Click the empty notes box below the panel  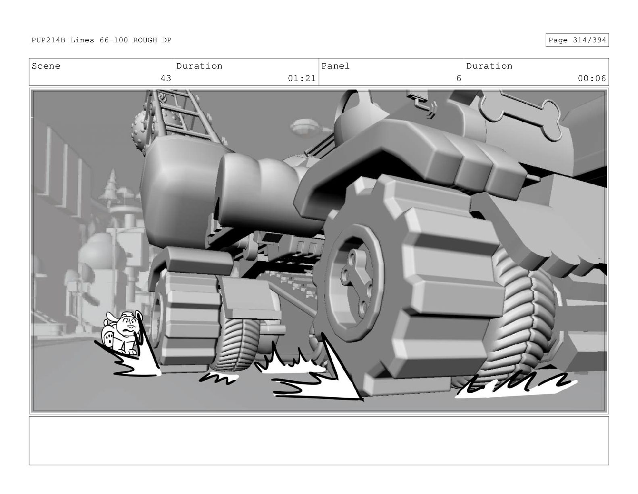click(319, 441)
